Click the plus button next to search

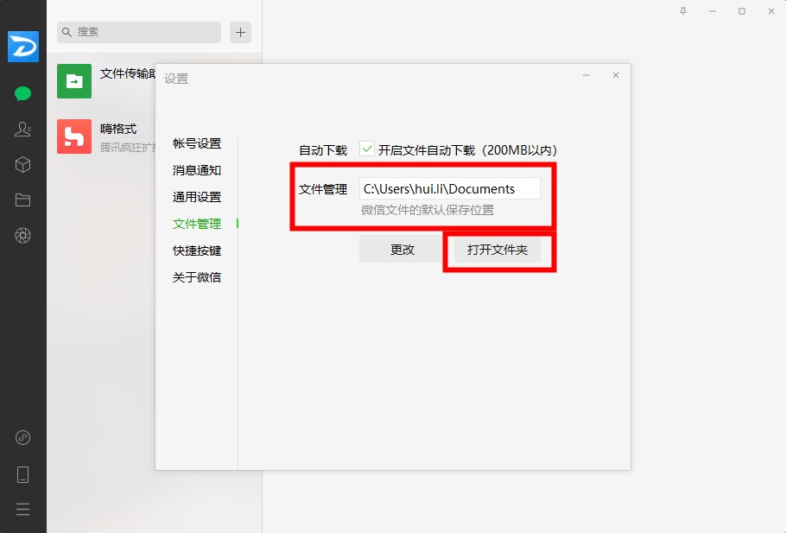pos(241,33)
